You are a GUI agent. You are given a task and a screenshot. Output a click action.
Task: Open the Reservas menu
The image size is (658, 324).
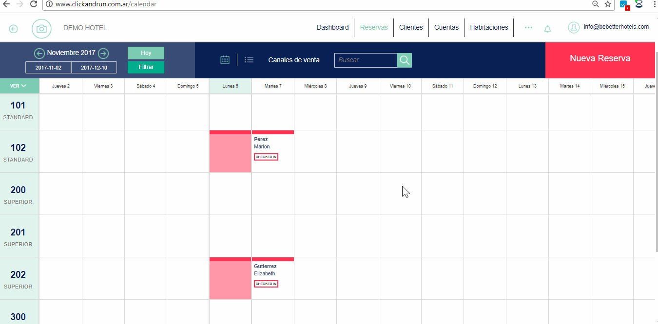point(374,27)
